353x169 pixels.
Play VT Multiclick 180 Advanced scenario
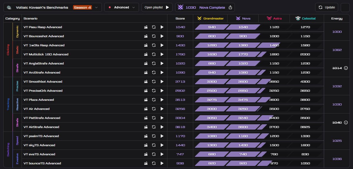pyautogui.click(x=162, y=54)
